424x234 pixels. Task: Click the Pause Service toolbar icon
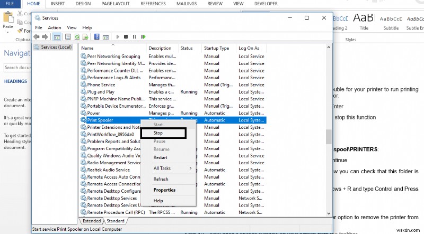pyautogui.click(x=135, y=36)
